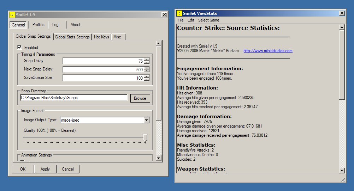
Task: Click the "Created with Smile! v1.9" text
Action: pyautogui.click(x=197, y=46)
